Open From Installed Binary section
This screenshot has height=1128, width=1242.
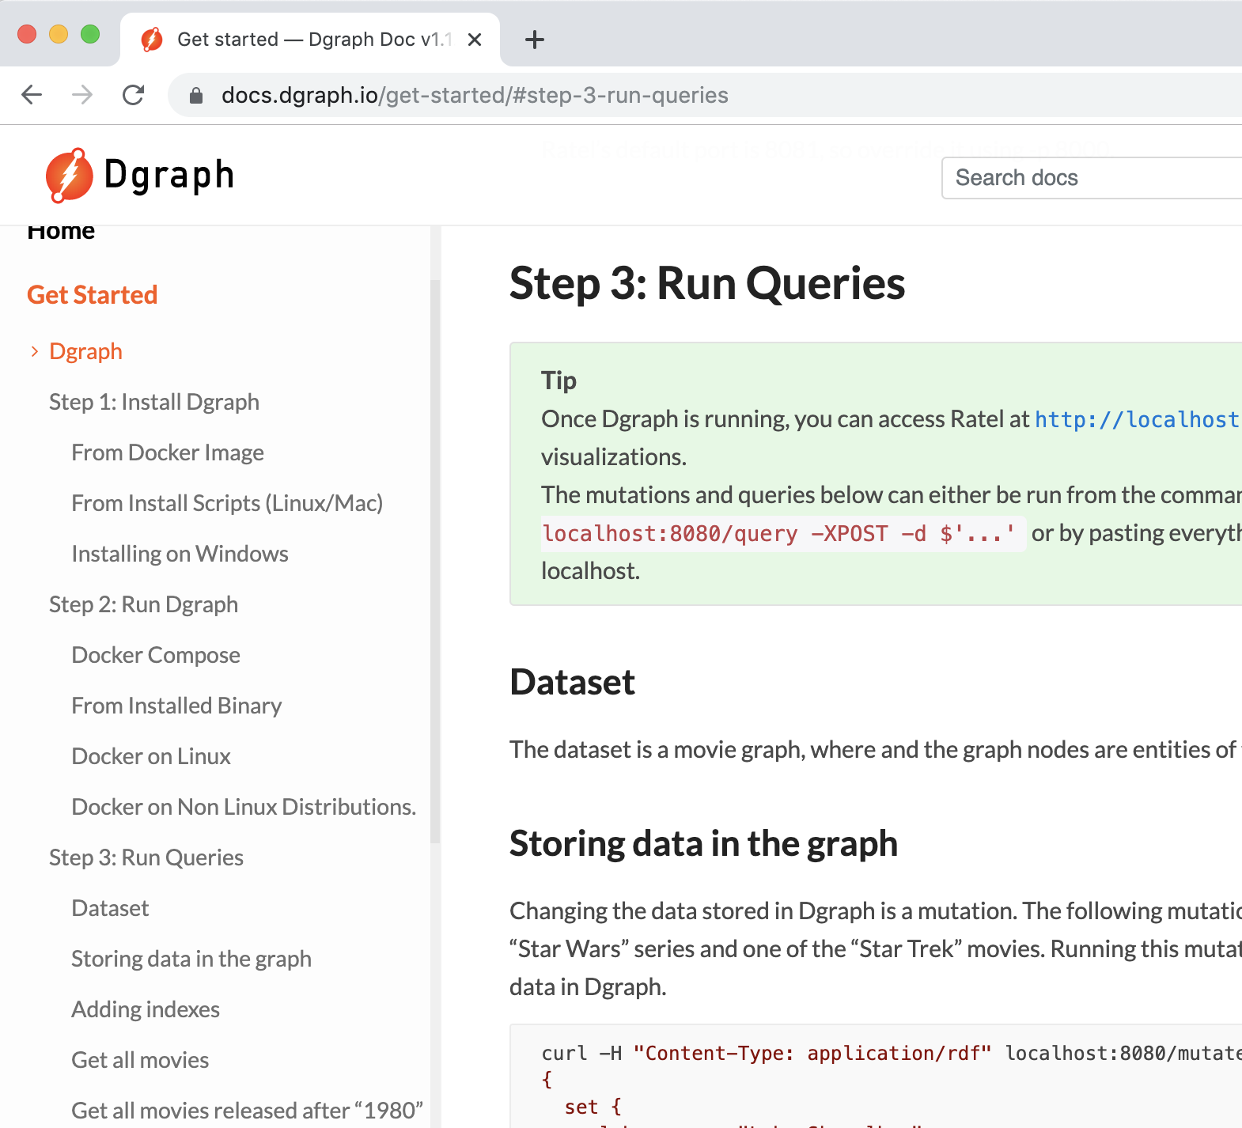(x=176, y=706)
